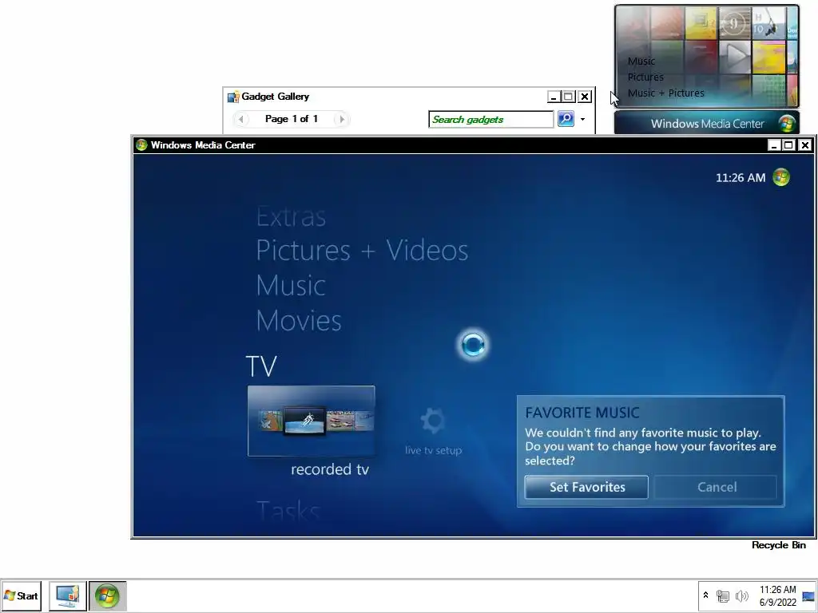Select the TV heading

pyautogui.click(x=261, y=366)
